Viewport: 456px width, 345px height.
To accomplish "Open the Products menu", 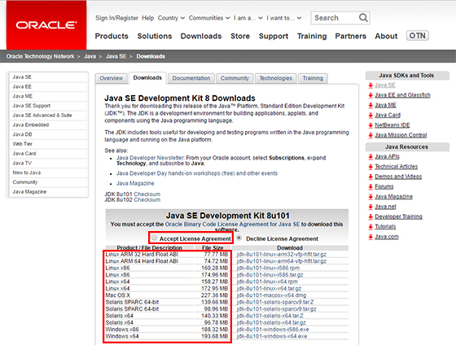I will click(x=112, y=36).
